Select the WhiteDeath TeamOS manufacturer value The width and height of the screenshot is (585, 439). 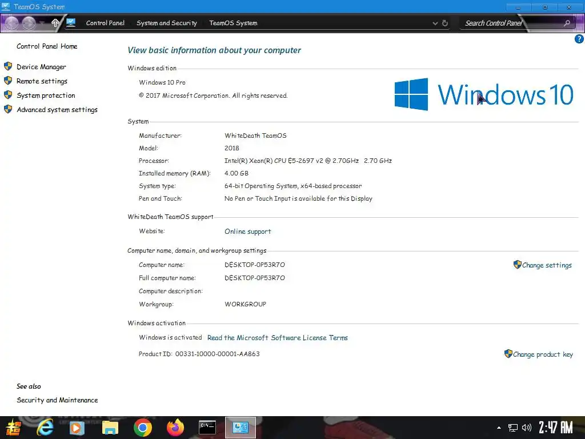(255, 135)
